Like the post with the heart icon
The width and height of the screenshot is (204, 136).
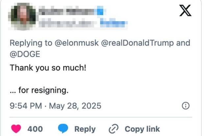click(x=16, y=129)
